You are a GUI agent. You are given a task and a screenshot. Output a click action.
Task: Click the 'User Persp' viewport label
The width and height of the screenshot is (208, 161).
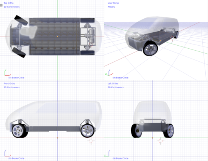click(x=113, y=3)
